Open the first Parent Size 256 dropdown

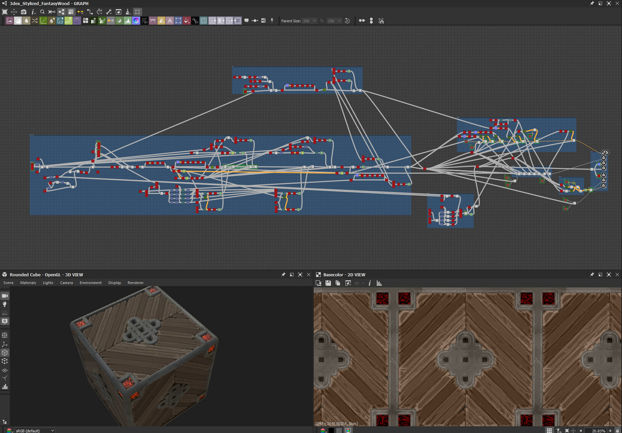click(309, 21)
